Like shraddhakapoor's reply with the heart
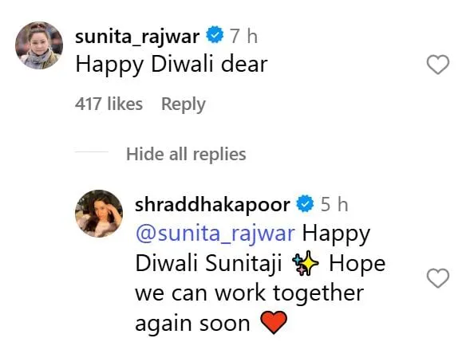 pyautogui.click(x=437, y=278)
